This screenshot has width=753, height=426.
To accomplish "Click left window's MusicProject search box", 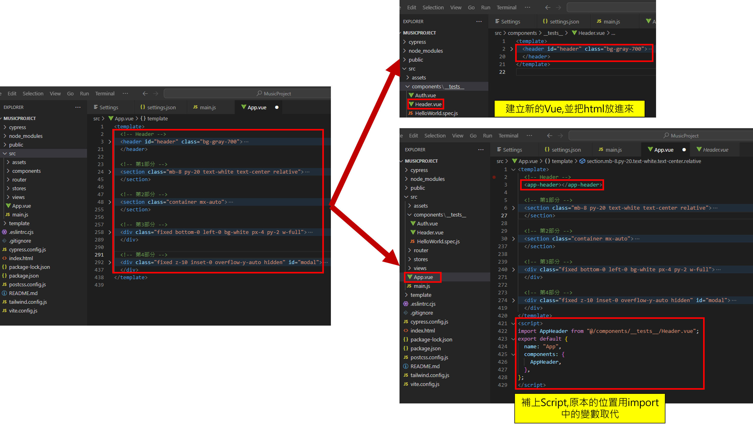I will pyautogui.click(x=247, y=94).
